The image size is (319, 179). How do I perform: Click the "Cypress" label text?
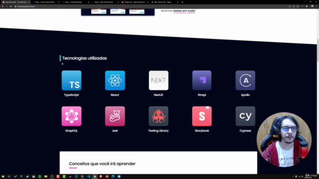point(245,131)
